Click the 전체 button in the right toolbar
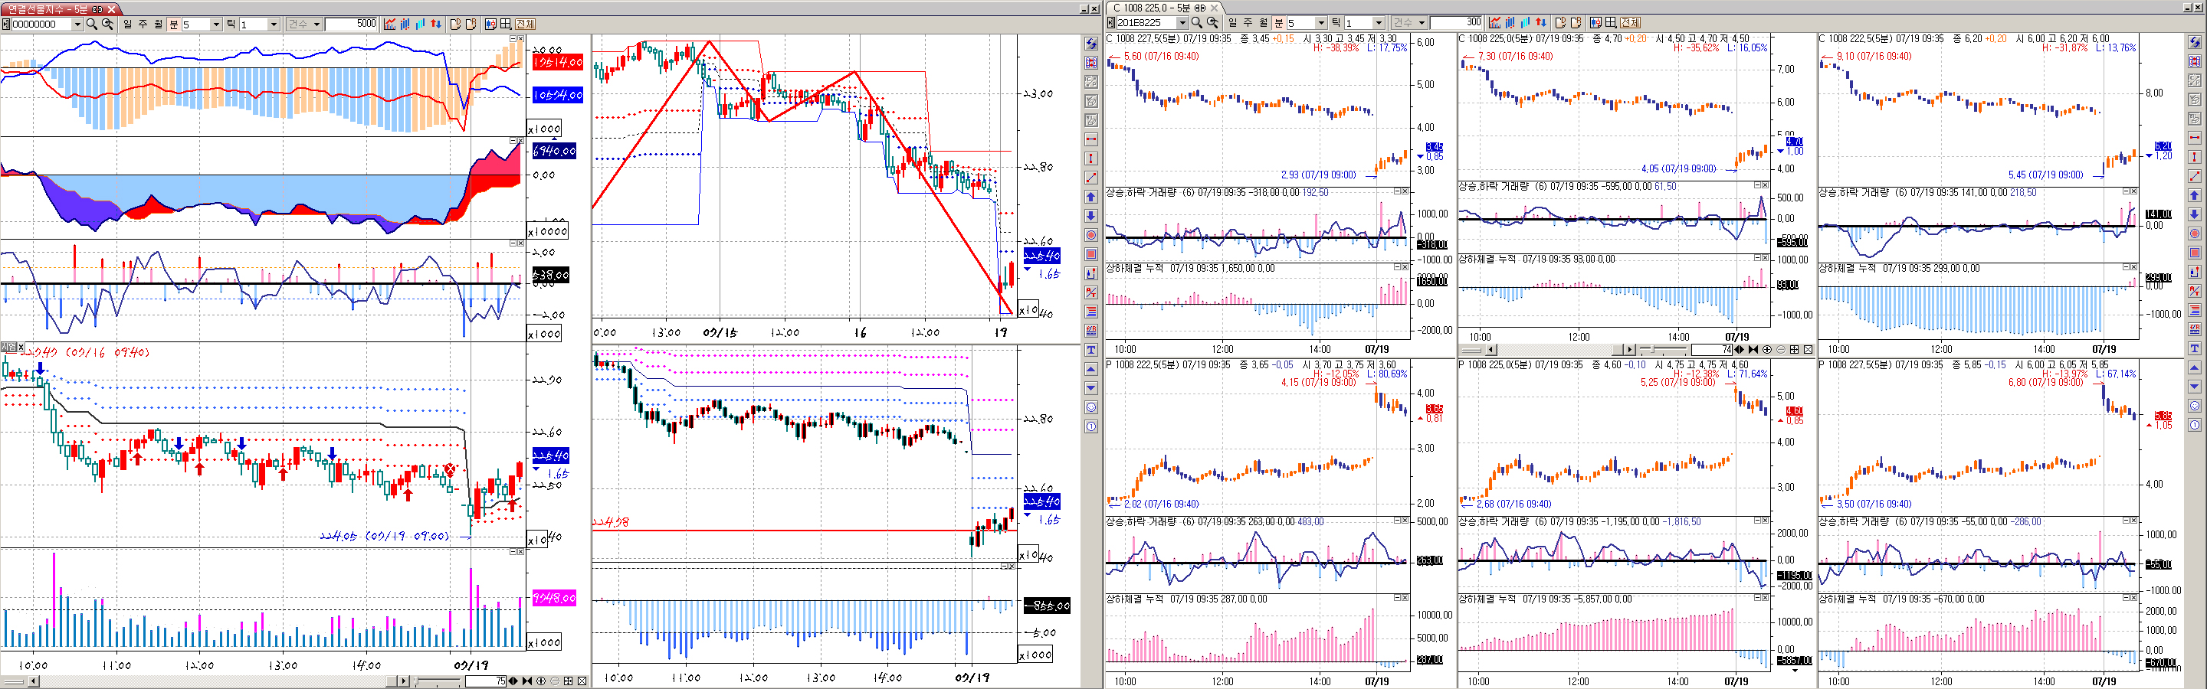 point(1629,23)
